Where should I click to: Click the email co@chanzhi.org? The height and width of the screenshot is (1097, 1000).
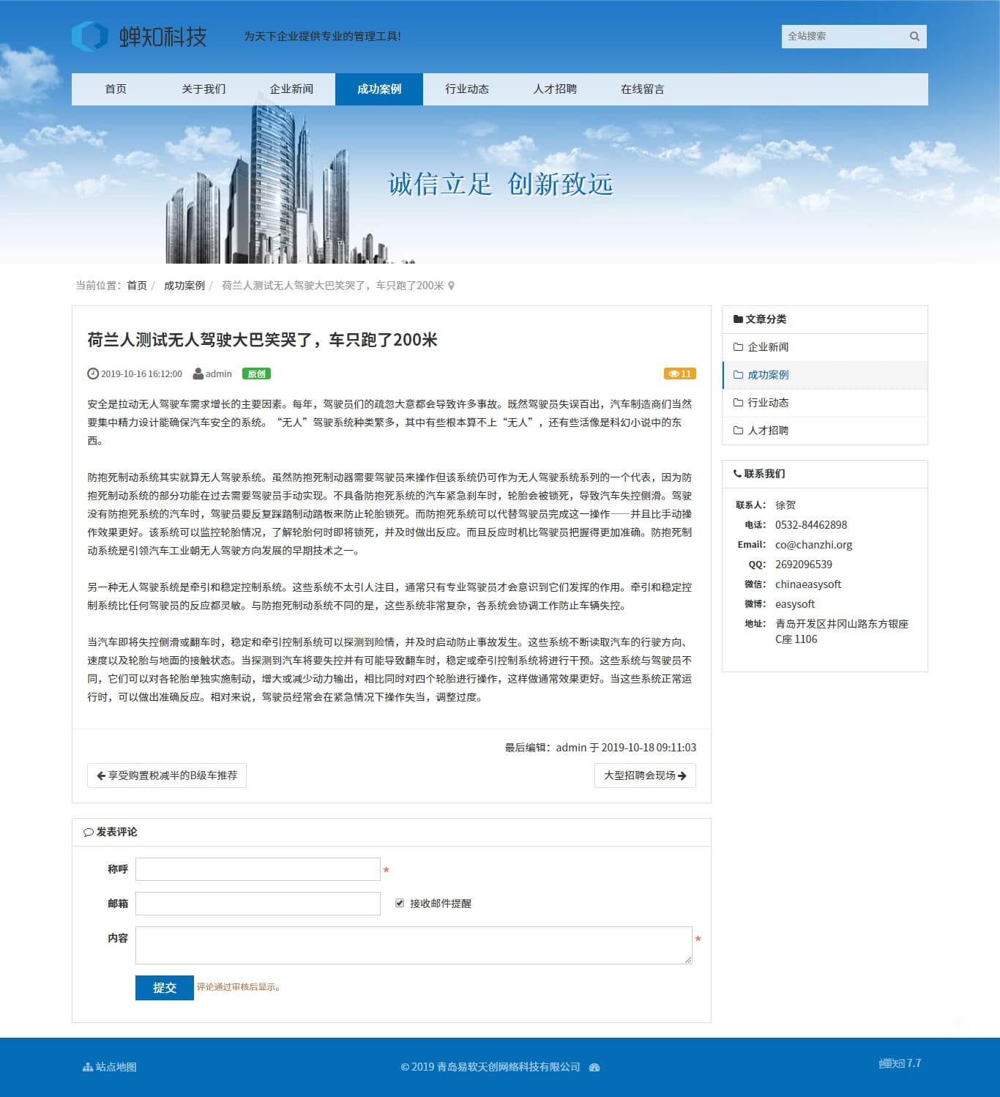point(813,545)
